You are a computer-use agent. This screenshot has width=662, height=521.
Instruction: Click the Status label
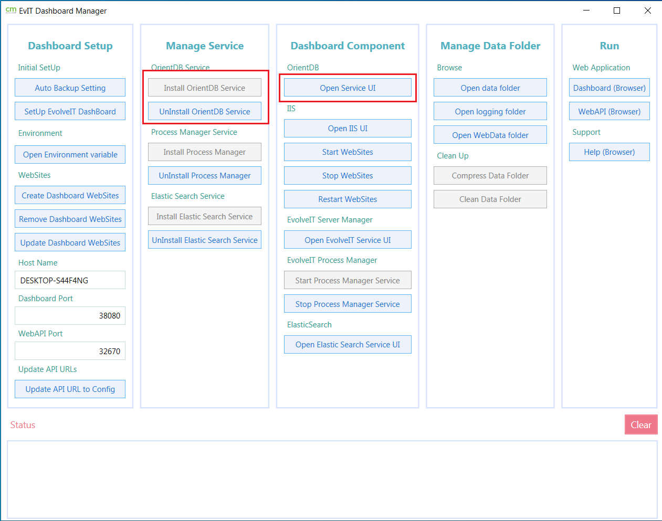point(23,425)
